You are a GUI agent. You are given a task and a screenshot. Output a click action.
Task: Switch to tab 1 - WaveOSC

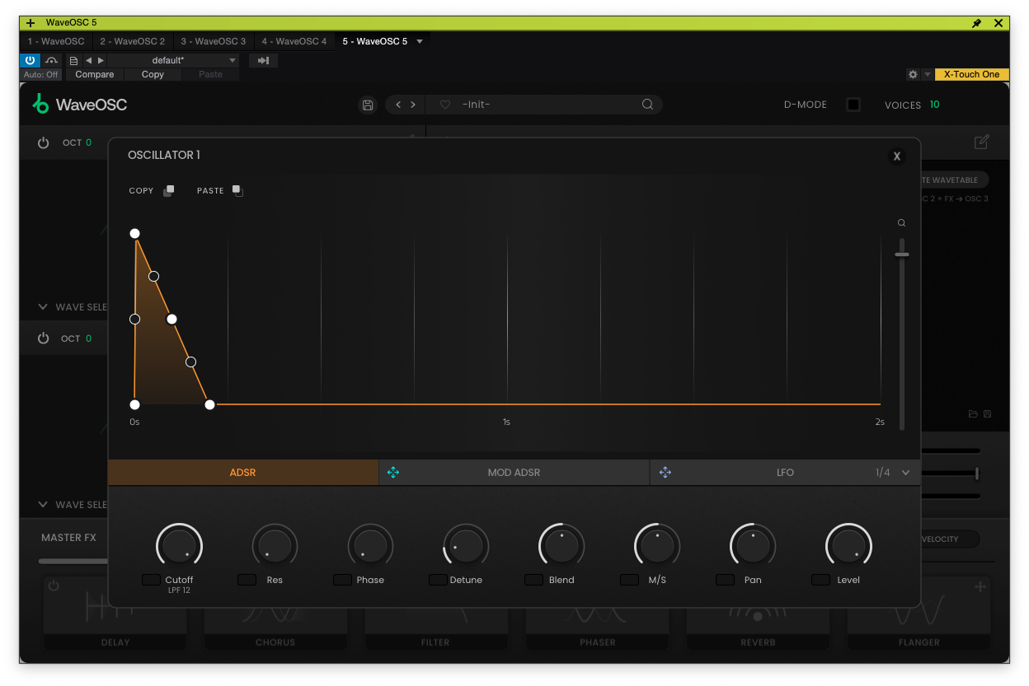[x=56, y=41]
